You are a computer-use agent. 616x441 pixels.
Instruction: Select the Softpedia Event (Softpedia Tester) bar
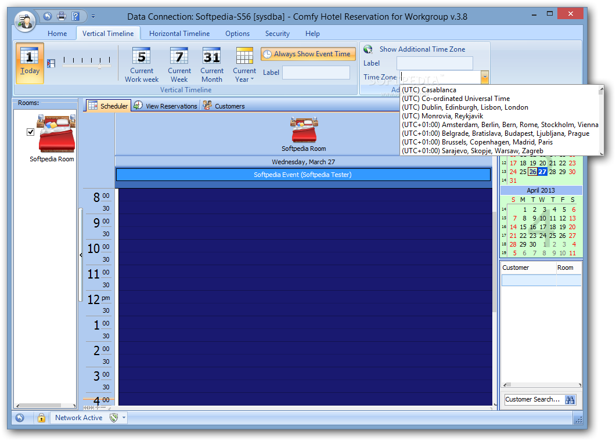(x=303, y=175)
